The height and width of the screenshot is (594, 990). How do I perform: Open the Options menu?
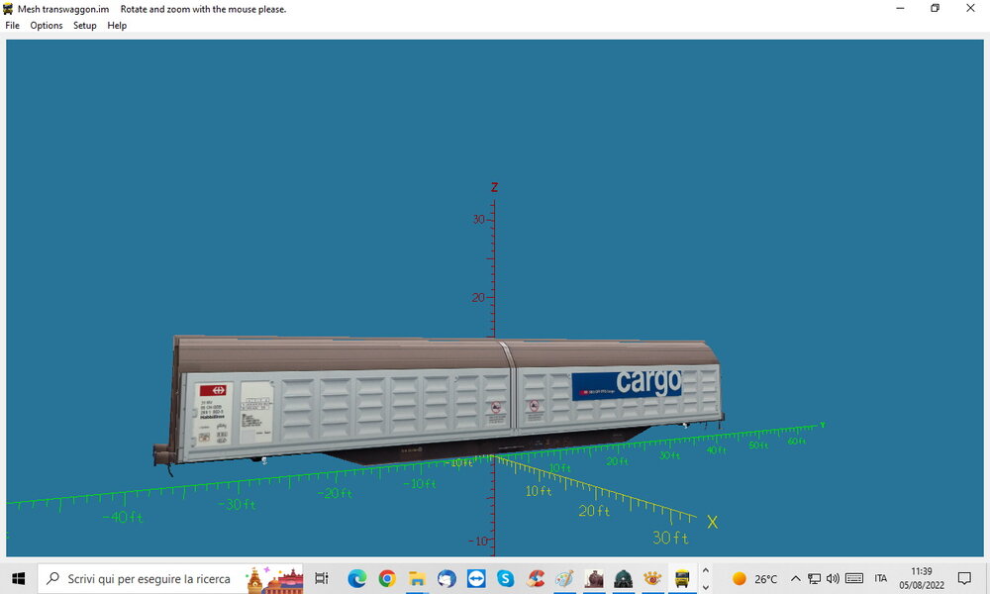click(47, 26)
